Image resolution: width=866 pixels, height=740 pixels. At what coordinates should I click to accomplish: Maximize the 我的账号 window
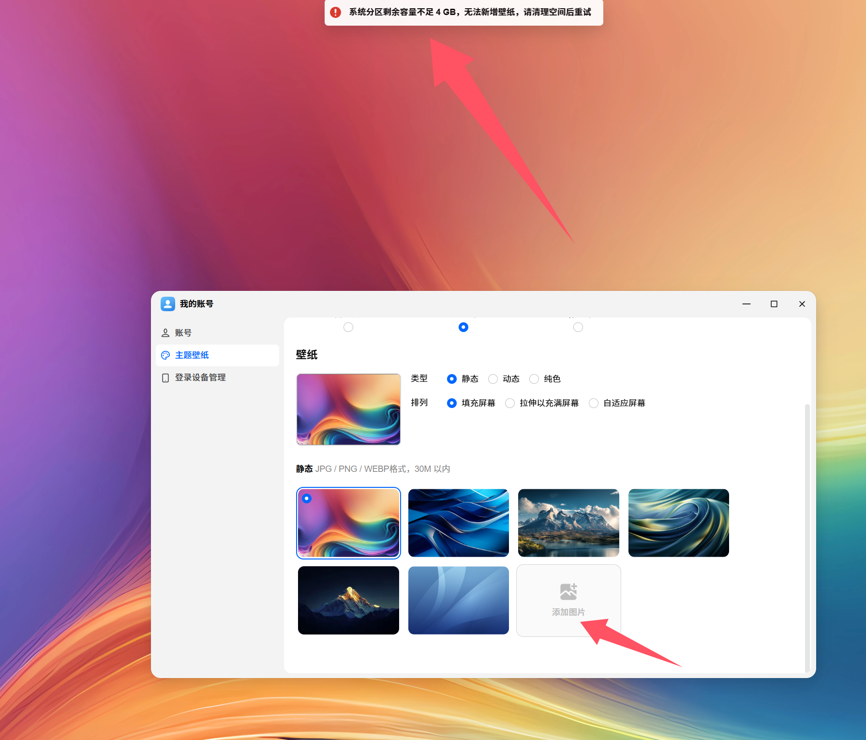[774, 304]
